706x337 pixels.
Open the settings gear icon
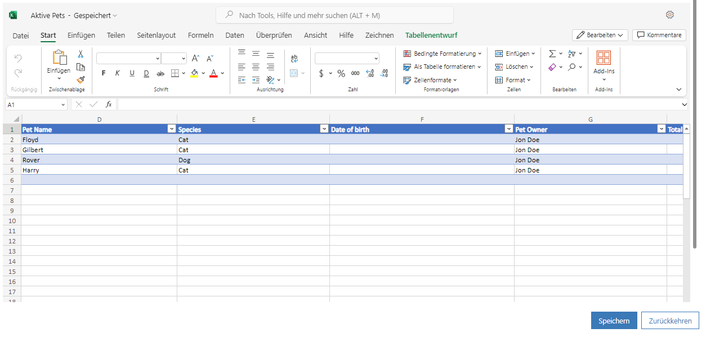pos(669,15)
